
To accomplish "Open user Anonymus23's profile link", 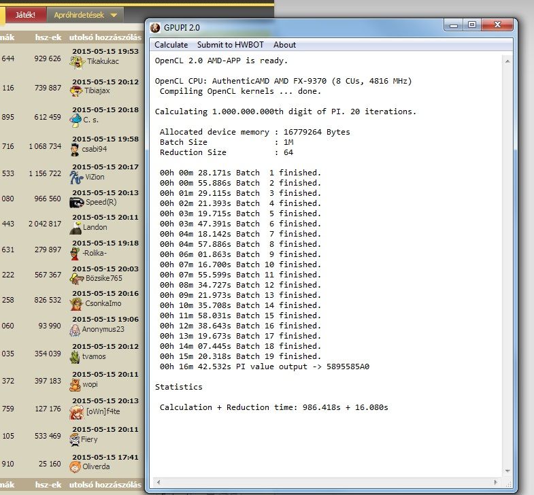I will (103, 329).
